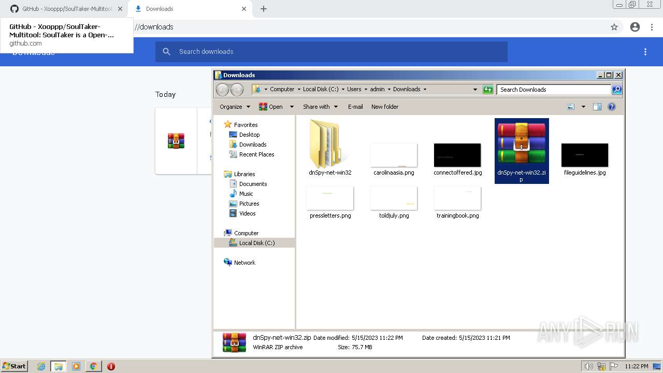Open the Share with dropdown
The width and height of the screenshot is (663, 373).
[x=320, y=107]
